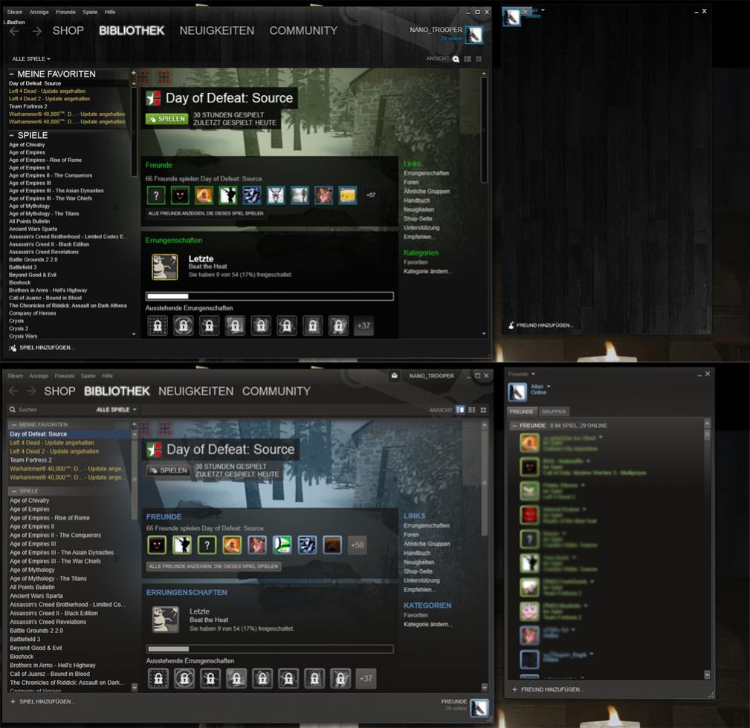
Task: Switch to grid view in top window ANSICHT
Action: pos(479,59)
